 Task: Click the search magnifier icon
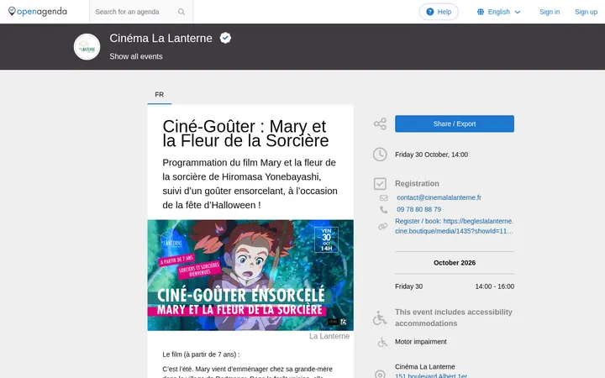pyautogui.click(x=181, y=12)
